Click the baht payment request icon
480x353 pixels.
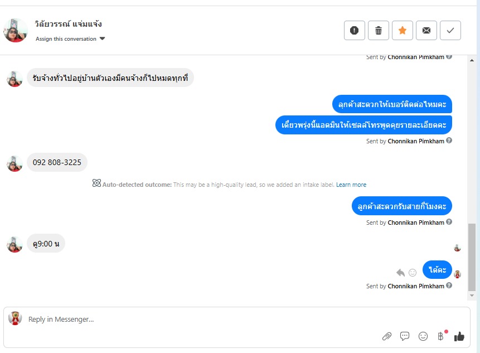point(441,336)
